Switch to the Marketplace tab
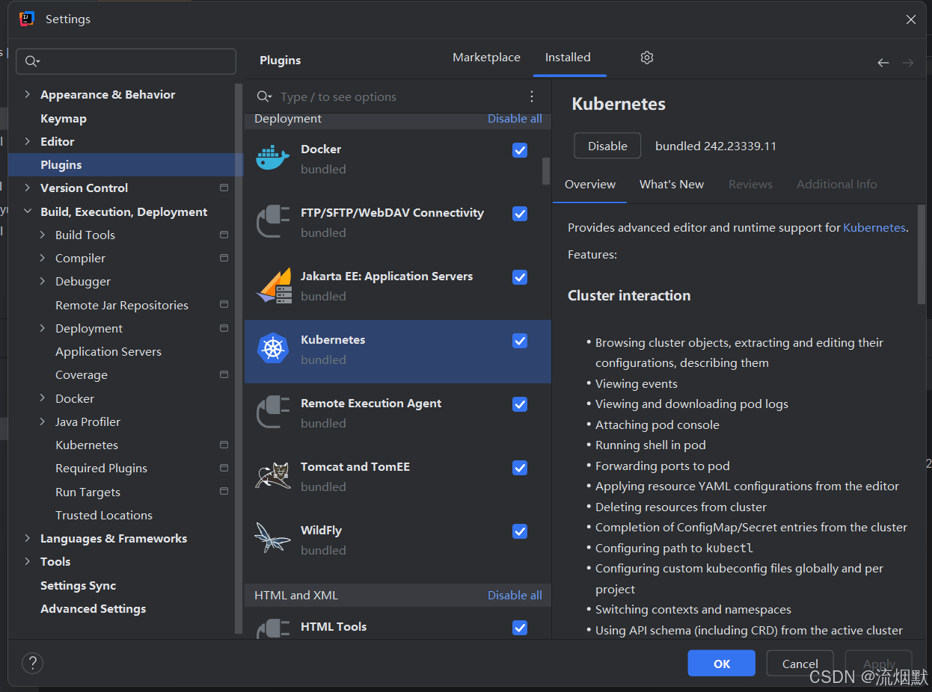The image size is (932, 692). pyautogui.click(x=486, y=57)
